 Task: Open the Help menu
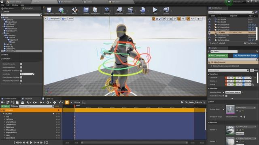[22, 5]
